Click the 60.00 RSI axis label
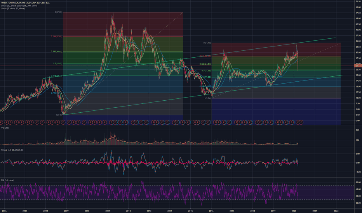The image size is (362, 213). point(358,189)
